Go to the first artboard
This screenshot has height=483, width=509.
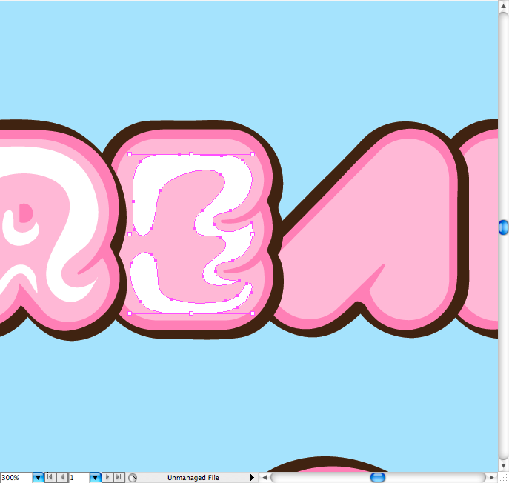(50, 478)
